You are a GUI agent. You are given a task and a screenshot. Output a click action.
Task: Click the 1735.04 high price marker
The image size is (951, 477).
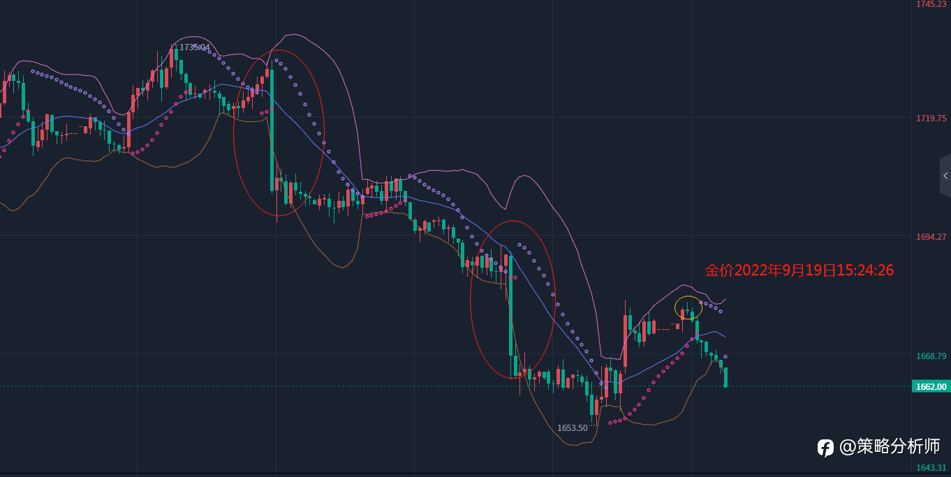coord(194,47)
